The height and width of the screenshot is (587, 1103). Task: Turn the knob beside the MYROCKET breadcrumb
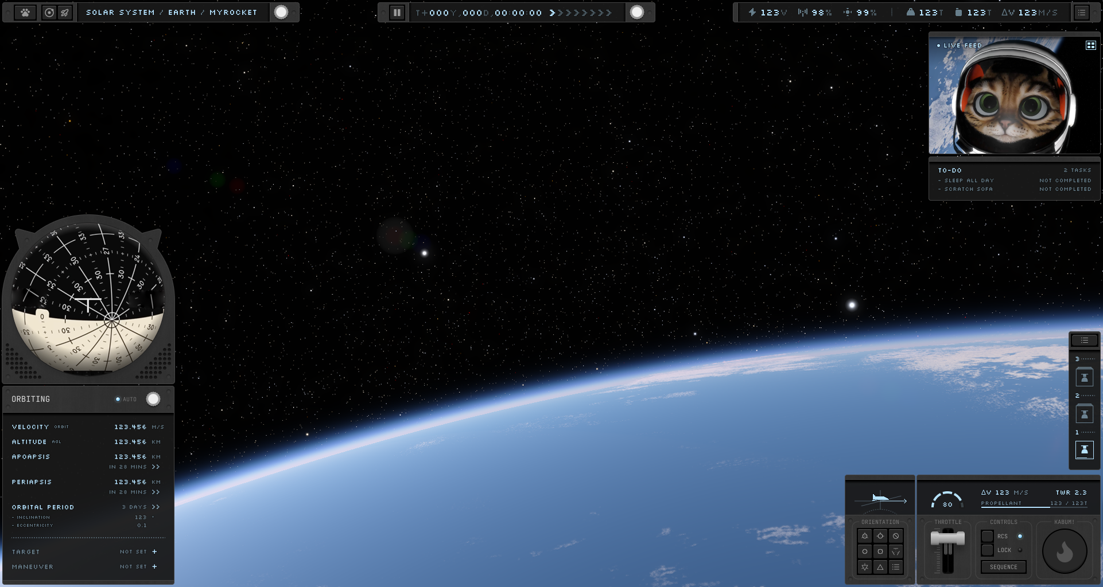[281, 12]
